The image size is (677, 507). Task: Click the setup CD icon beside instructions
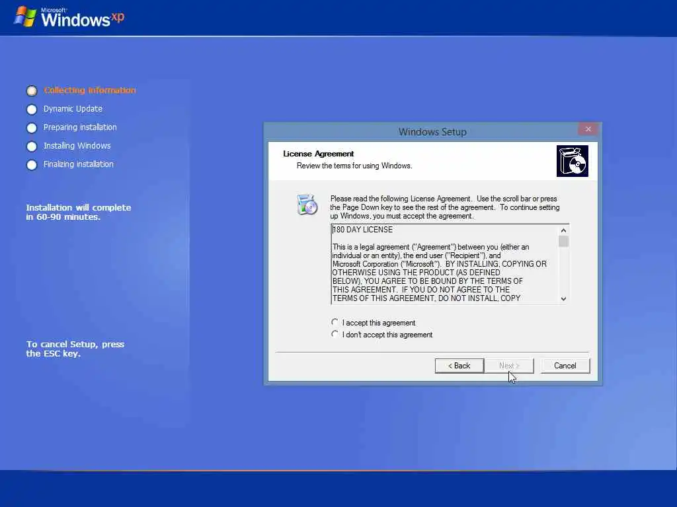point(307,205)
